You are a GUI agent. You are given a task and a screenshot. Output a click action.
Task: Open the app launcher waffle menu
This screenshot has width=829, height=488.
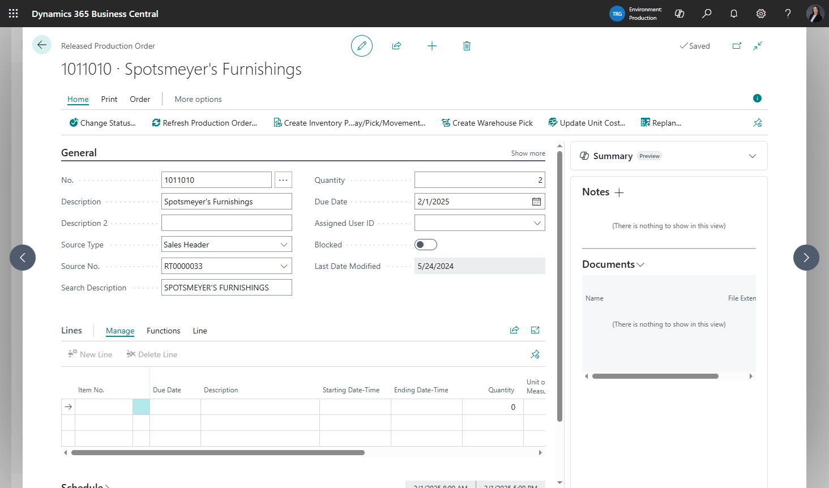pyautogui.click(x=14, y=14)
